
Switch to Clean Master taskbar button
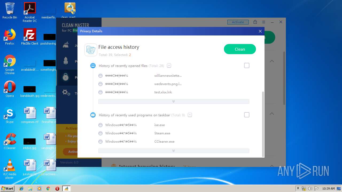tap(66, 189)
